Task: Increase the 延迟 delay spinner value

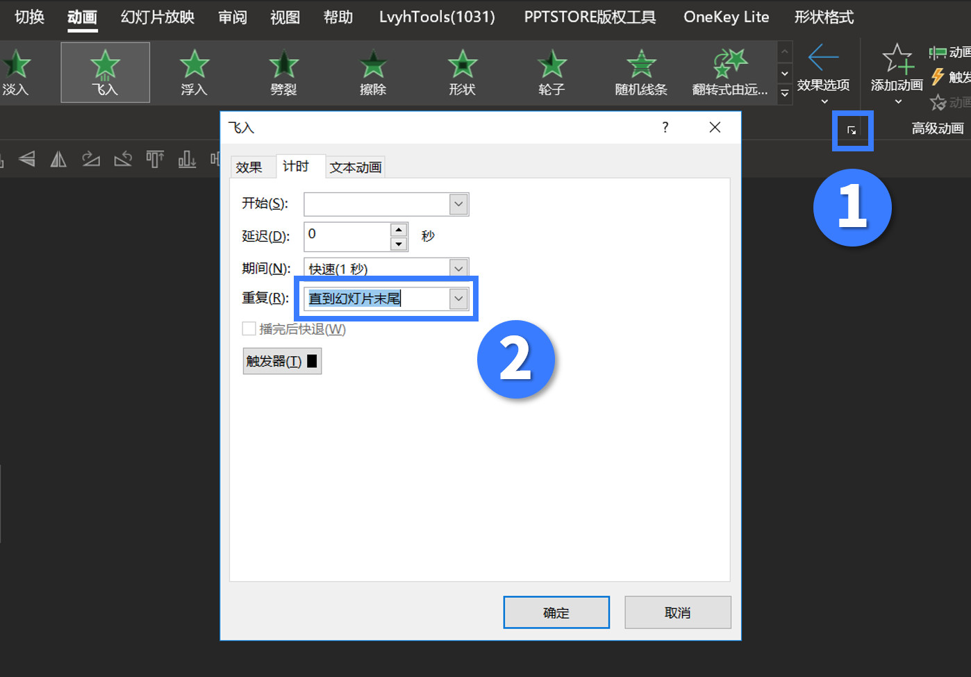Action: pyautogui.click(x=399, y=230)
